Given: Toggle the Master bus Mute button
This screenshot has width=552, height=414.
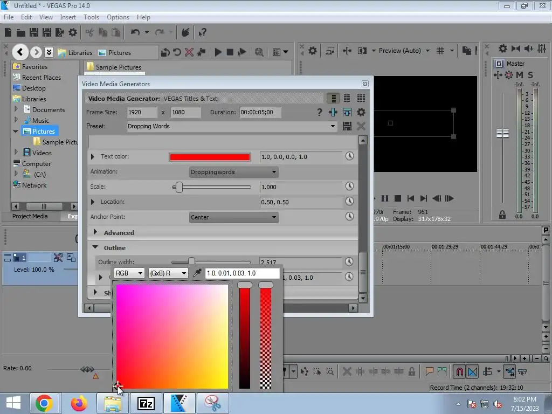Looking at the screenshot, I should pyautogui.click(x=520, y=74).
